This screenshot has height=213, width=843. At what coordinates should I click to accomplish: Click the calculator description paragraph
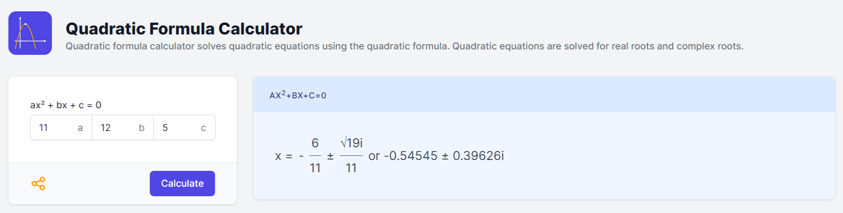point(404,46)
